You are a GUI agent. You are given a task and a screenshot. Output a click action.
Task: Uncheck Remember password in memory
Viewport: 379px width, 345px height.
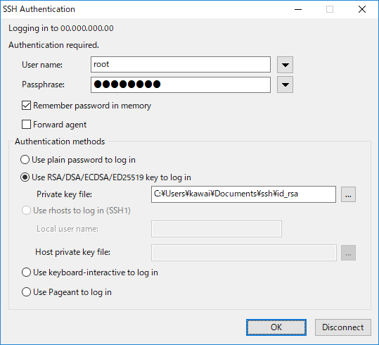point(26,106)
